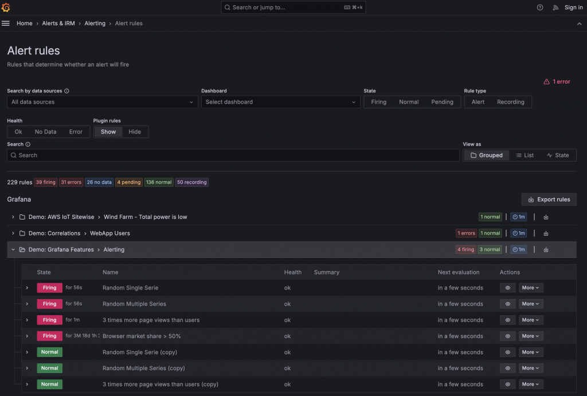The width and height of the screenshot is (587, 396).
Task: Switch view to State
Action: click(x=557, y=155)
